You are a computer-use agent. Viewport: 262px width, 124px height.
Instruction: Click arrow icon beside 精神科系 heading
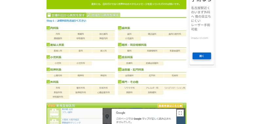48,70
